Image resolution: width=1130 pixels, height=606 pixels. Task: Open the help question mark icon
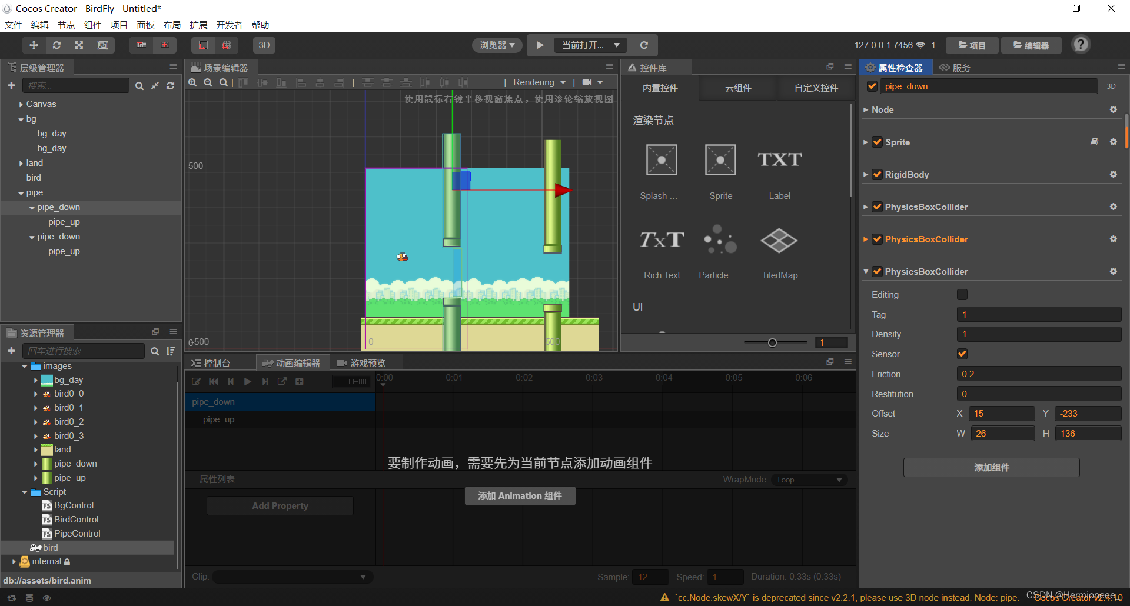click(x=1081, y=45)
